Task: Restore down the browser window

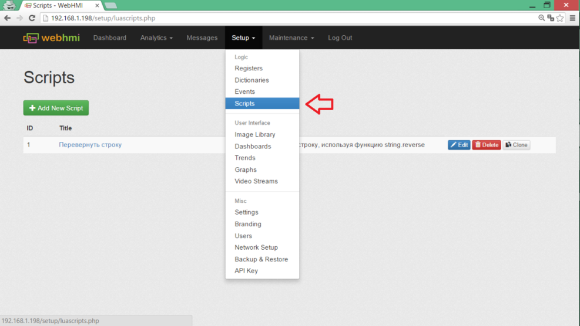Action: (x=547, y=5)
